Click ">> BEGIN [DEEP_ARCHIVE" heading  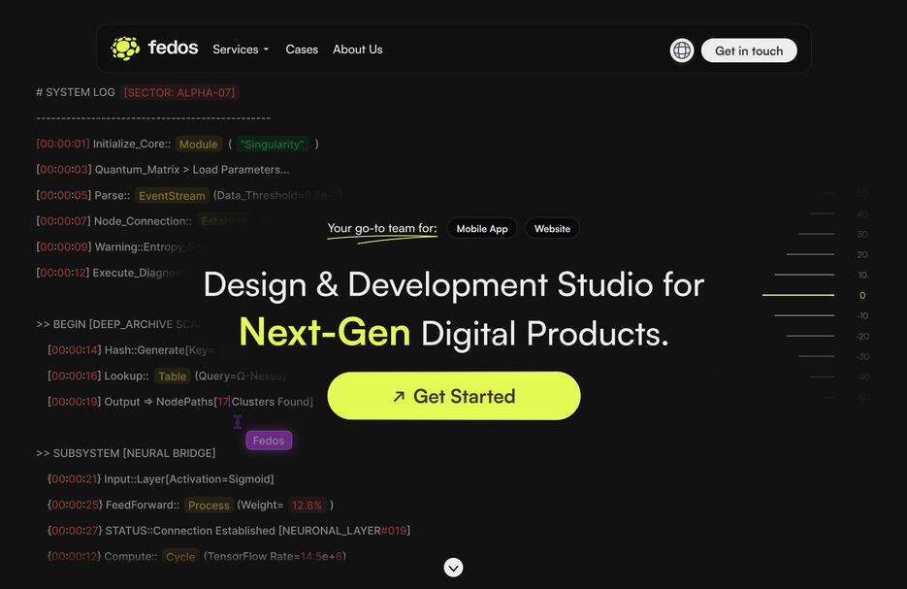click(x=118, y=324)
